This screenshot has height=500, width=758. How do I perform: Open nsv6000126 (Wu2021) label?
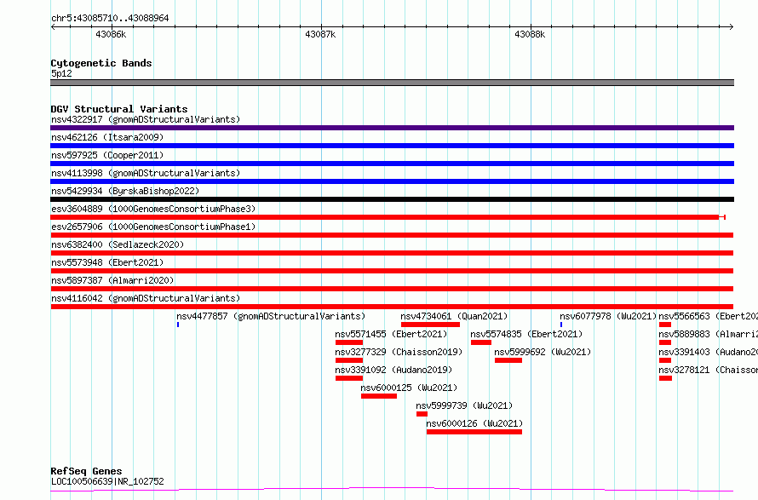(x=474, y=423)
